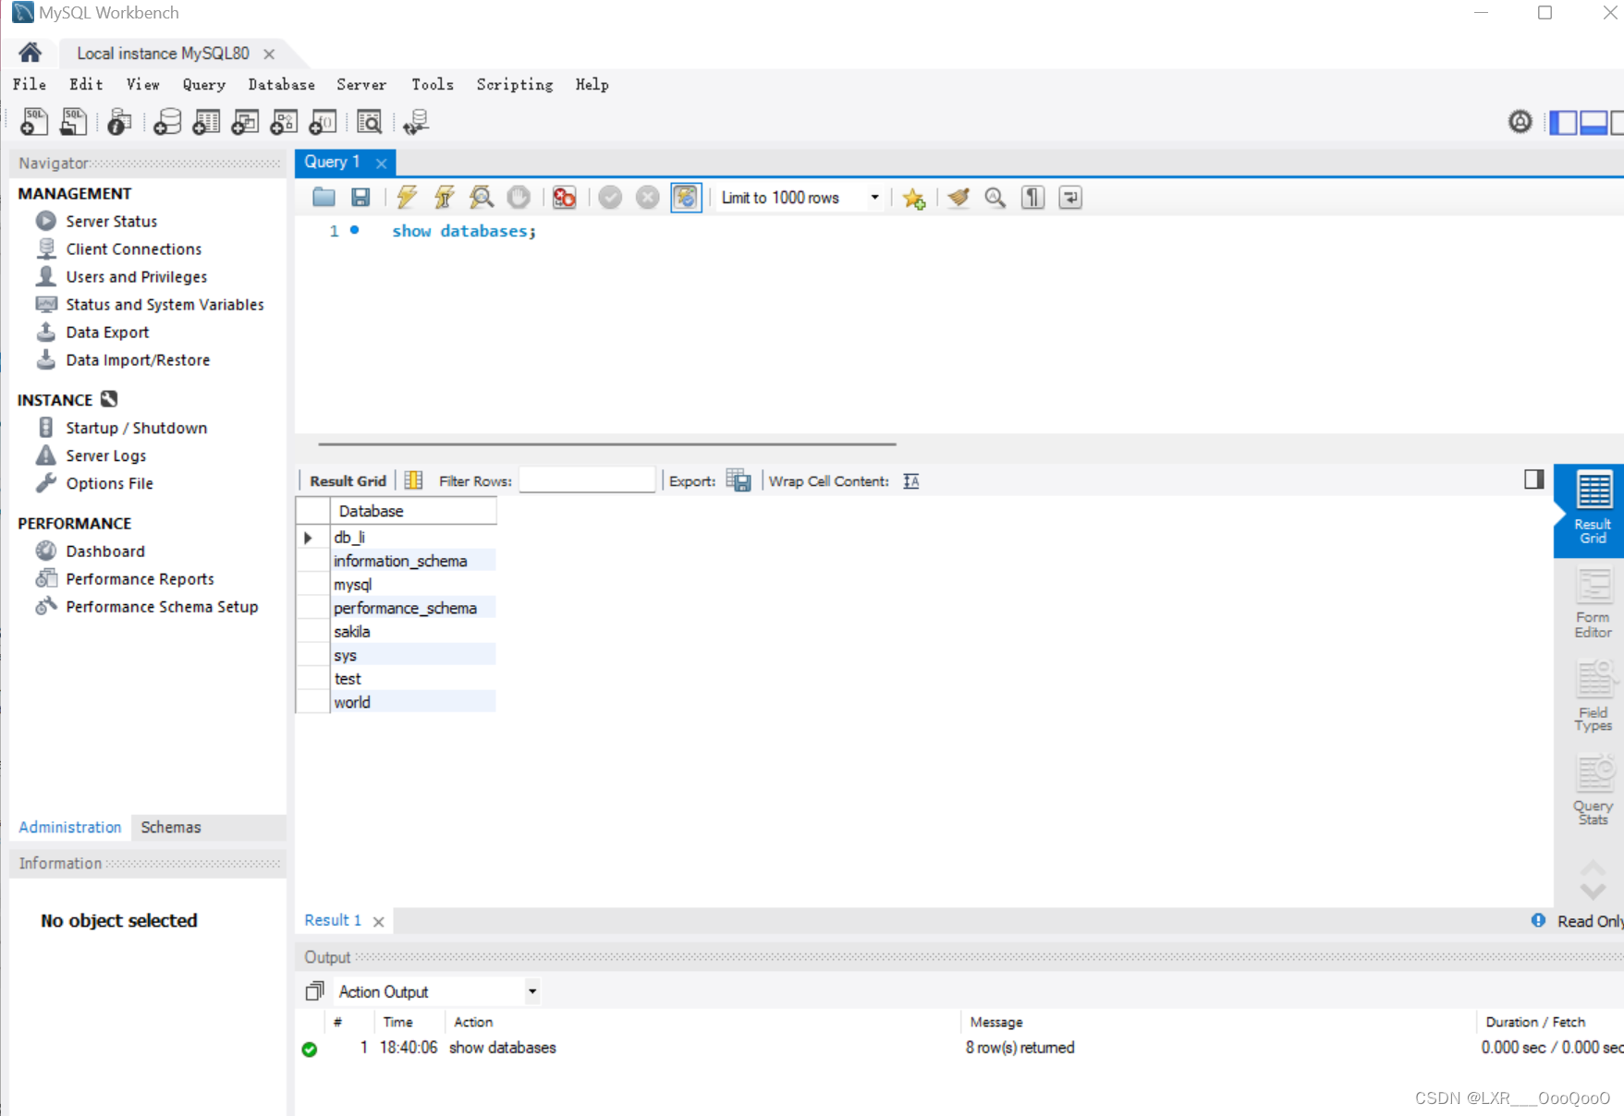
Task: Switch to Form Editor view
Action: [x=1593, y=604]
